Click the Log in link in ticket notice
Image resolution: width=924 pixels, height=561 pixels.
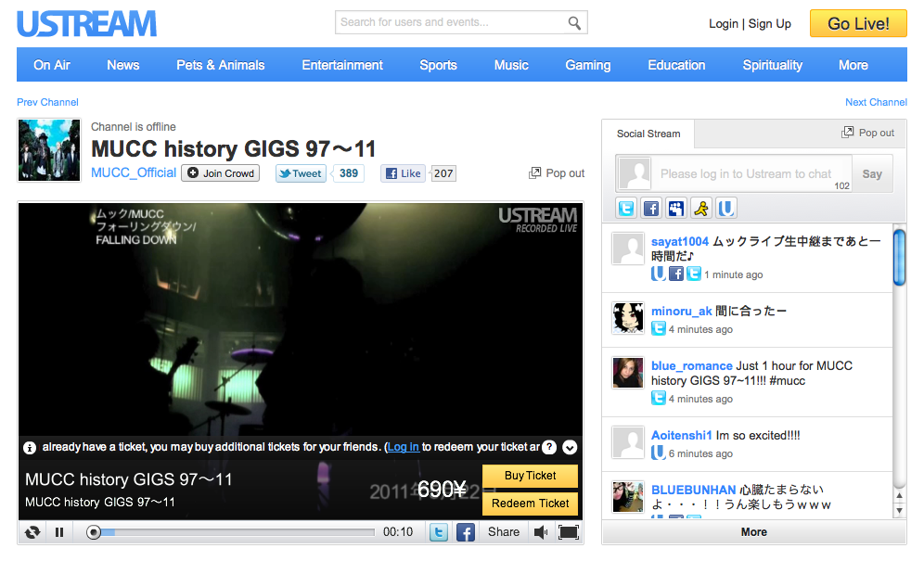point(403,447)
